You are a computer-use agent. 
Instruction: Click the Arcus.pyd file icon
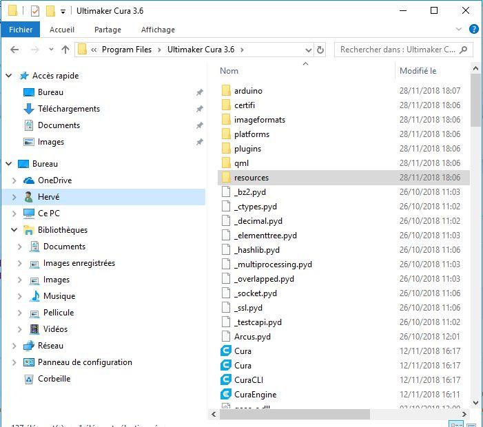coord(226,336)
